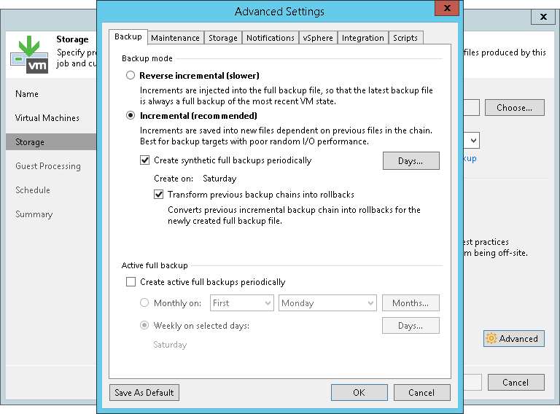Click Cancel in the background wizard window
560x414 pixels.
click(x=516, y=382)
